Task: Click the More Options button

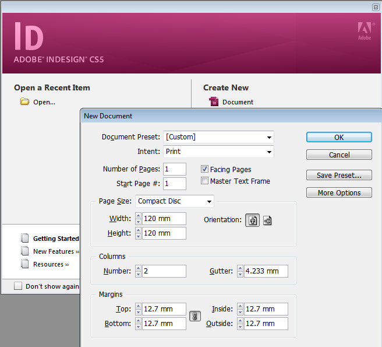Action: [x=339, y=193]
